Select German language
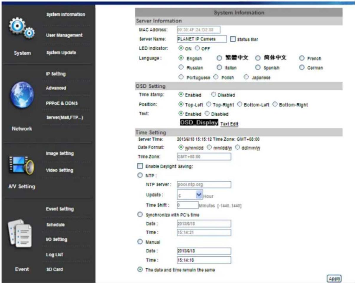355x283 pixels. (x=301, y=68)
